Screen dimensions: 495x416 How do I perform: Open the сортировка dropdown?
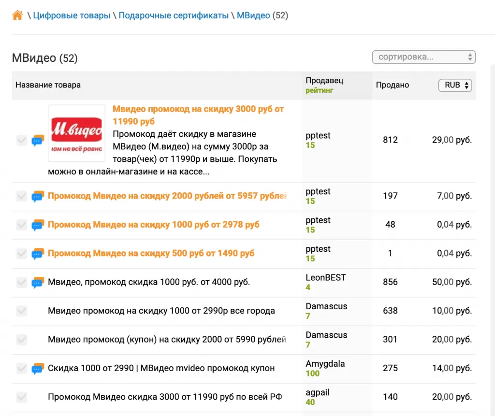coord(423,57)
